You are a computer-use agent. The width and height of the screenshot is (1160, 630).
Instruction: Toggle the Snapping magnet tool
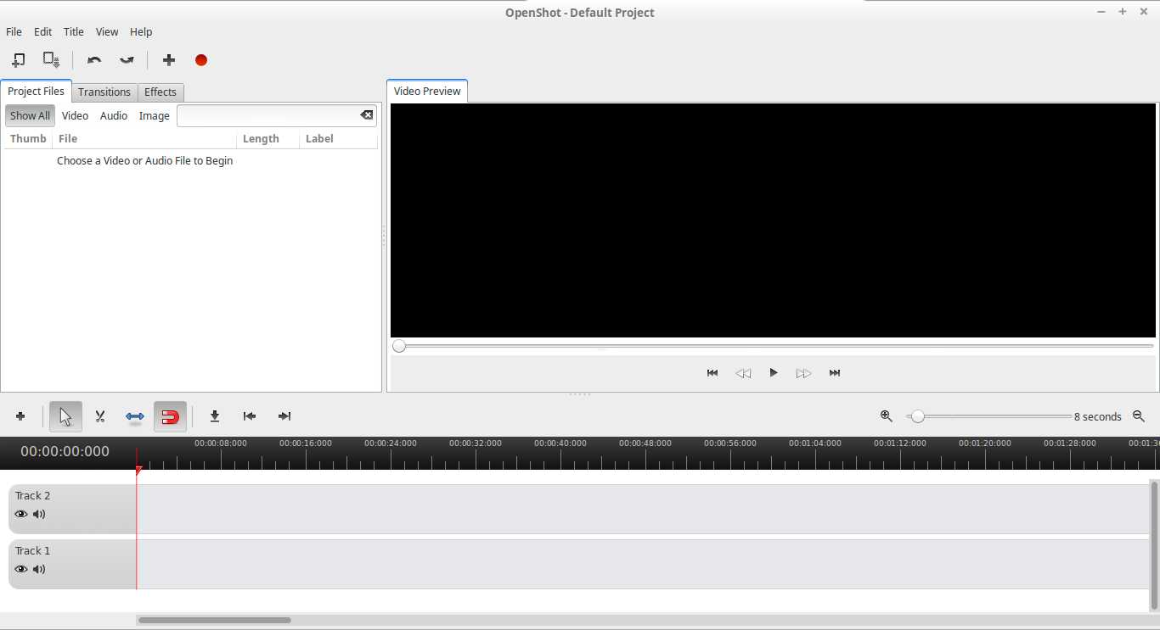(x=170, y=416)
